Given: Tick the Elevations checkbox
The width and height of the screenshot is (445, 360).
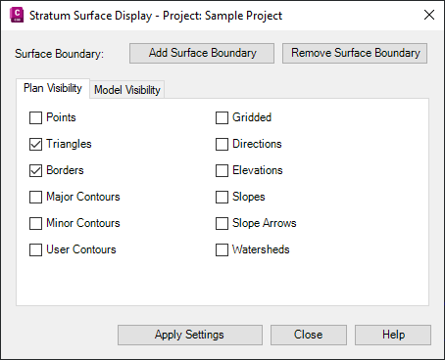Looking at the screenshot, I should tap(222, 170).
